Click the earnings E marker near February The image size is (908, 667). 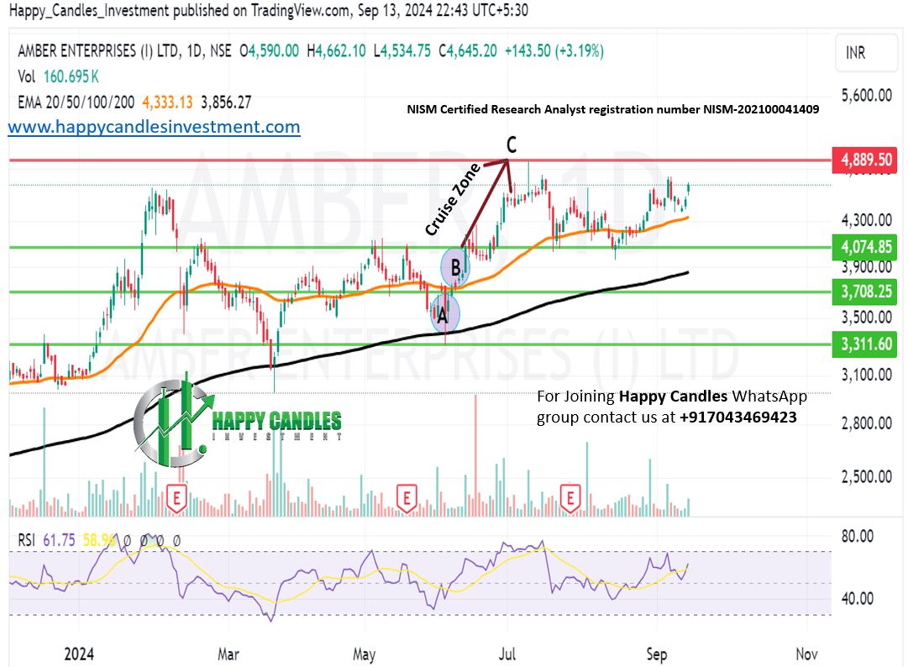coord(176,498)
